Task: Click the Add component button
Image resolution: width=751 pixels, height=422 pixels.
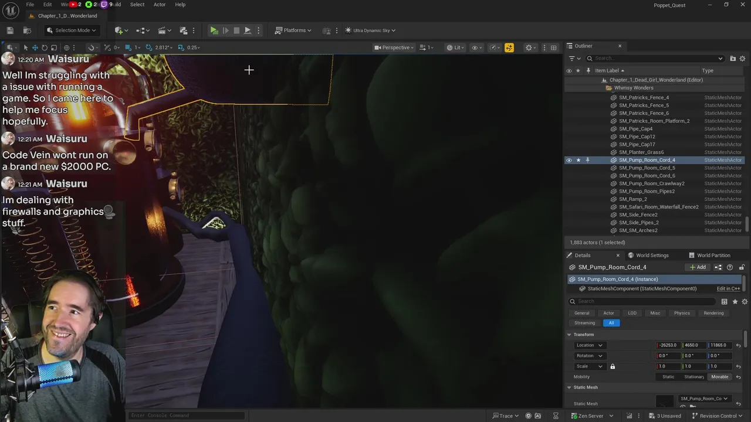Action: point(698,267)
